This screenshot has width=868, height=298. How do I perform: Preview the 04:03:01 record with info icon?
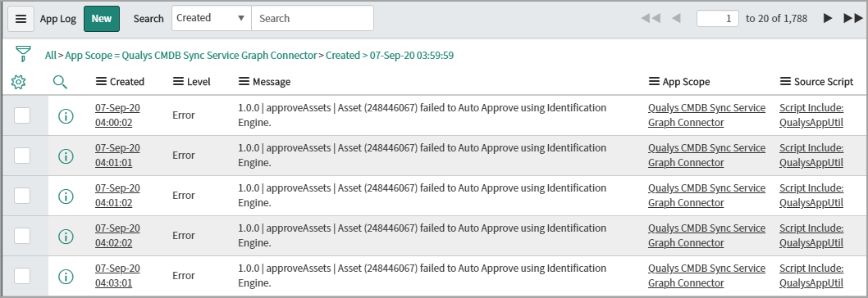66,276
